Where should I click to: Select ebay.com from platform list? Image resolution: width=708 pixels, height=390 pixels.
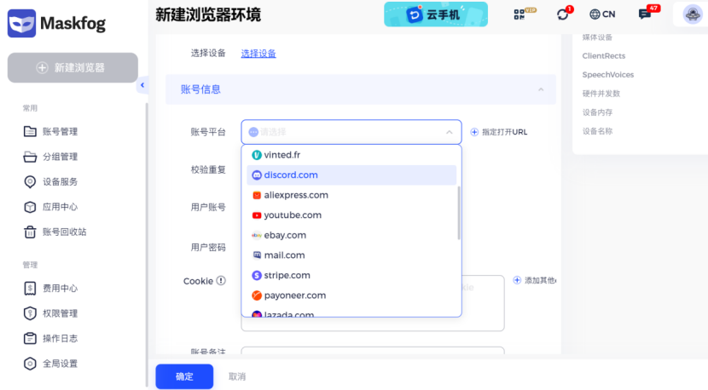(x=351, y=235)
